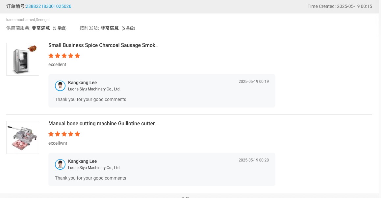Click fifth star of sausage smoker rating
The height and width of the screenshot is (198, 381).
77,56
